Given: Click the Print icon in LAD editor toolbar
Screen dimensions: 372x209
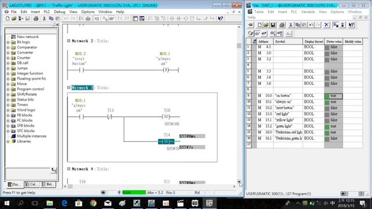Looking at the screenshot, I should [x=36, y=19].
